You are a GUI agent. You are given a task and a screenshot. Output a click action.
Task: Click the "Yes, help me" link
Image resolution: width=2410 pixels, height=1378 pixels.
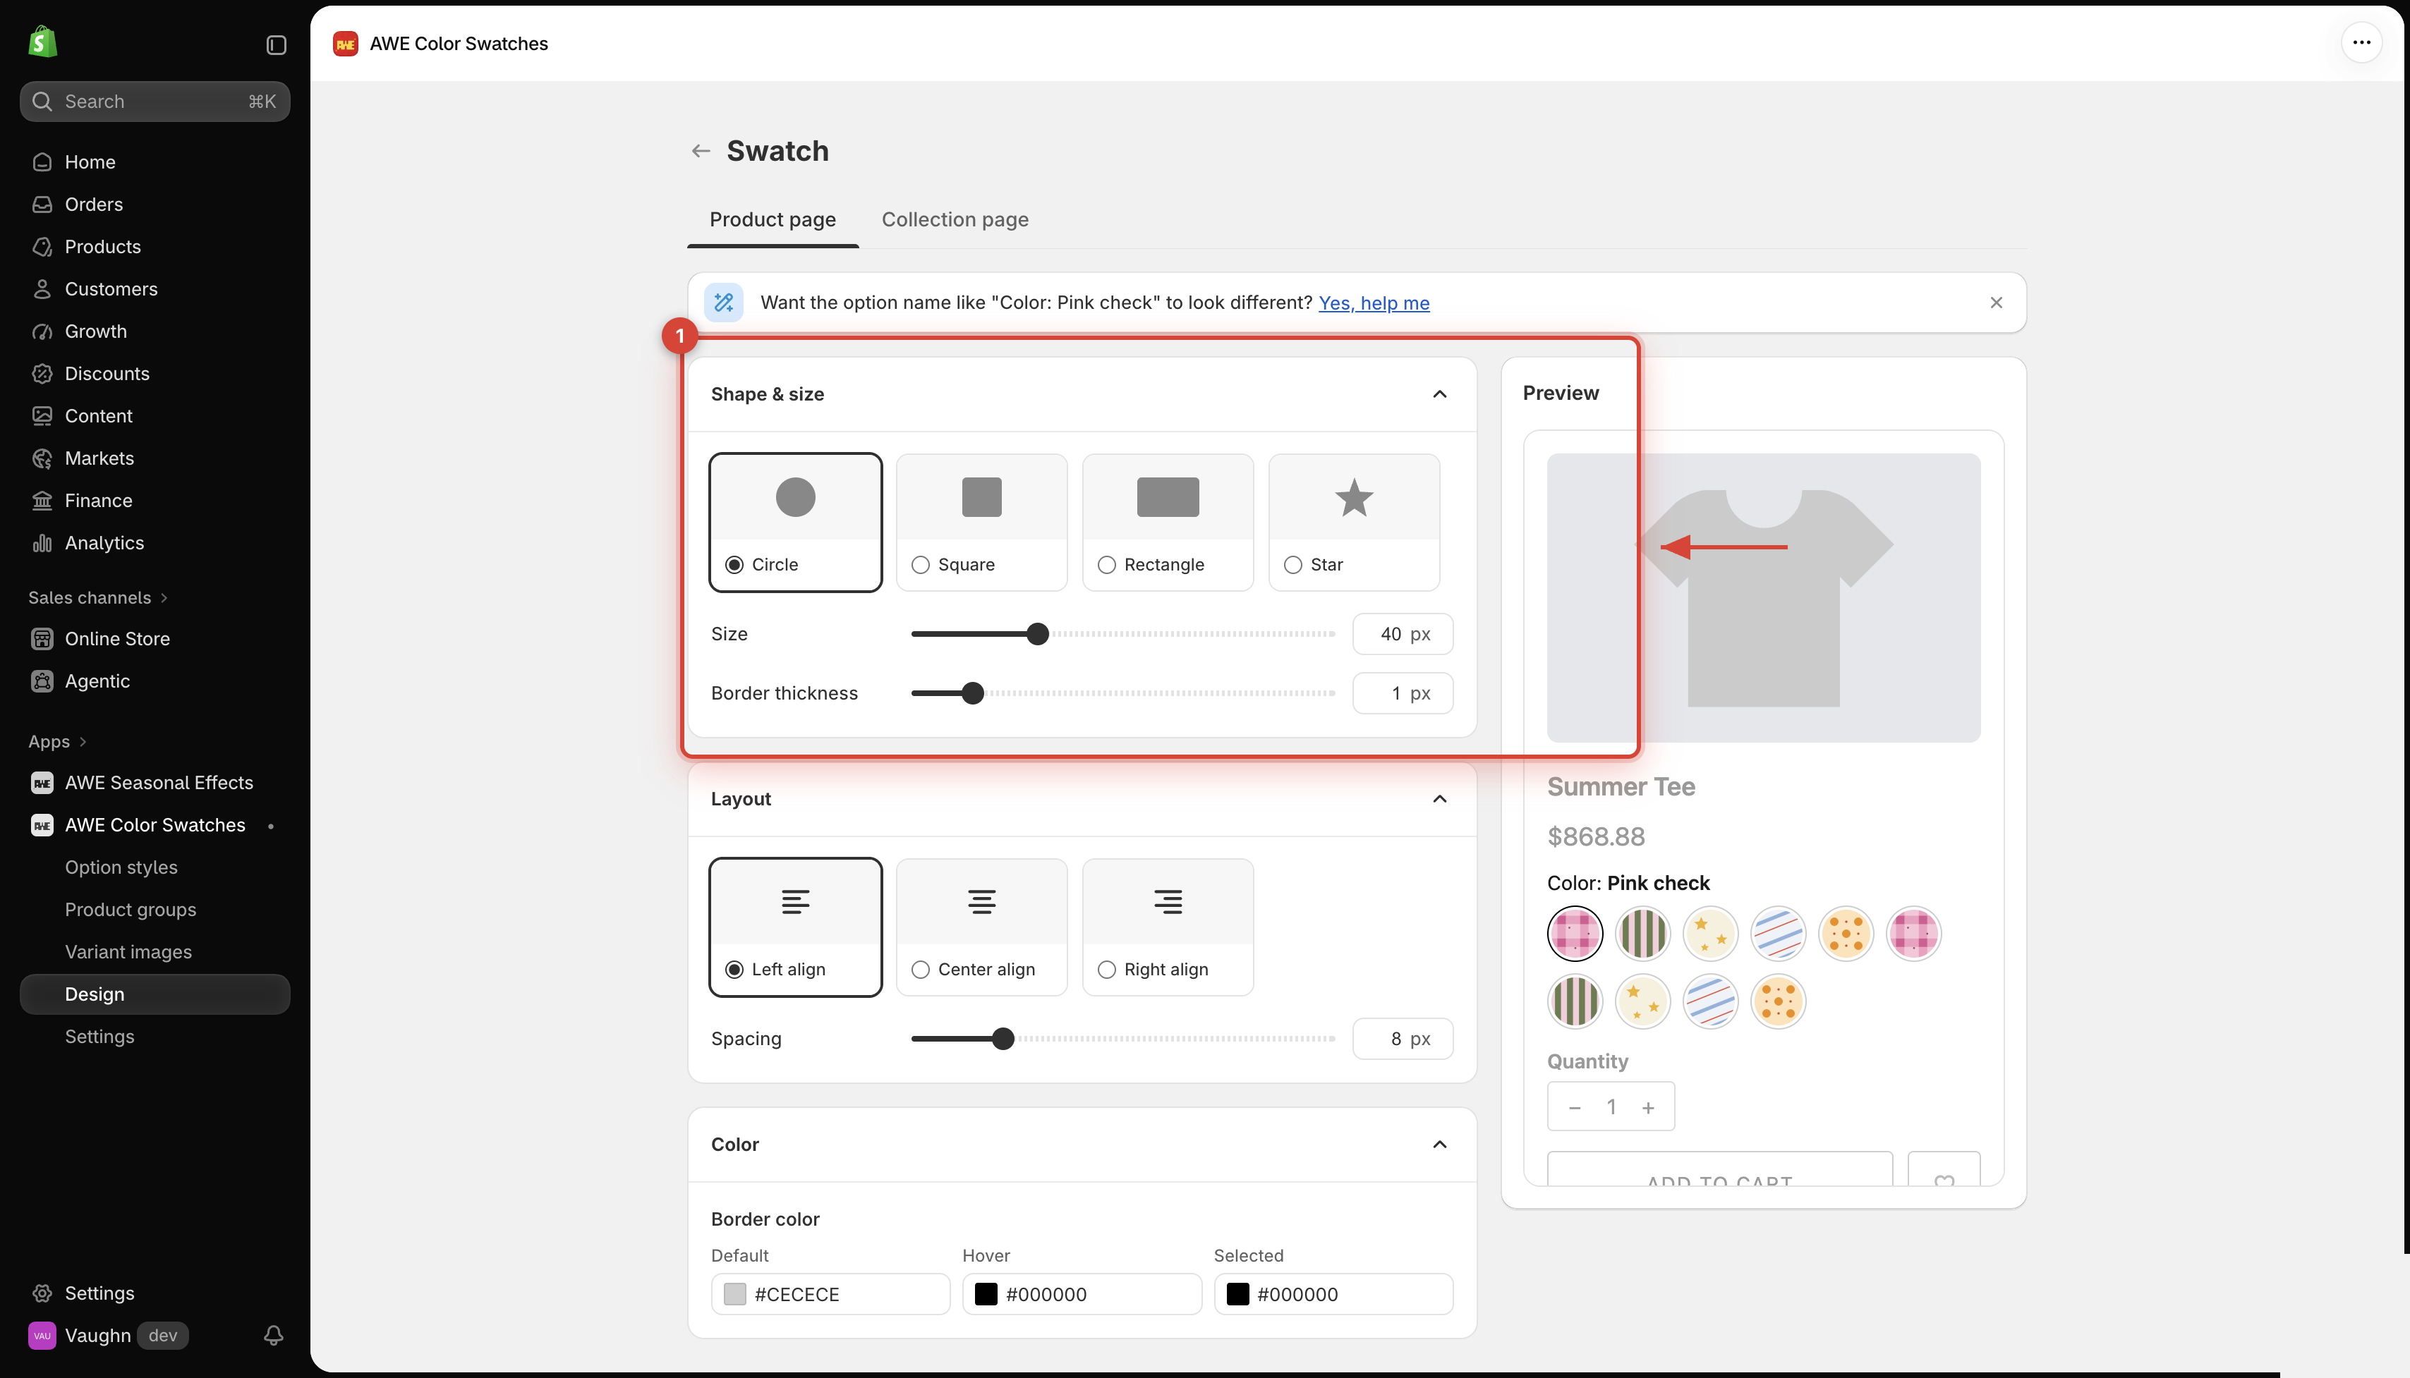click(x=1374, y=303)
